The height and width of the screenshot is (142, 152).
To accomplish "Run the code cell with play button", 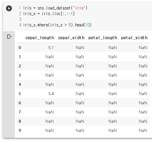I will (9, 8).
